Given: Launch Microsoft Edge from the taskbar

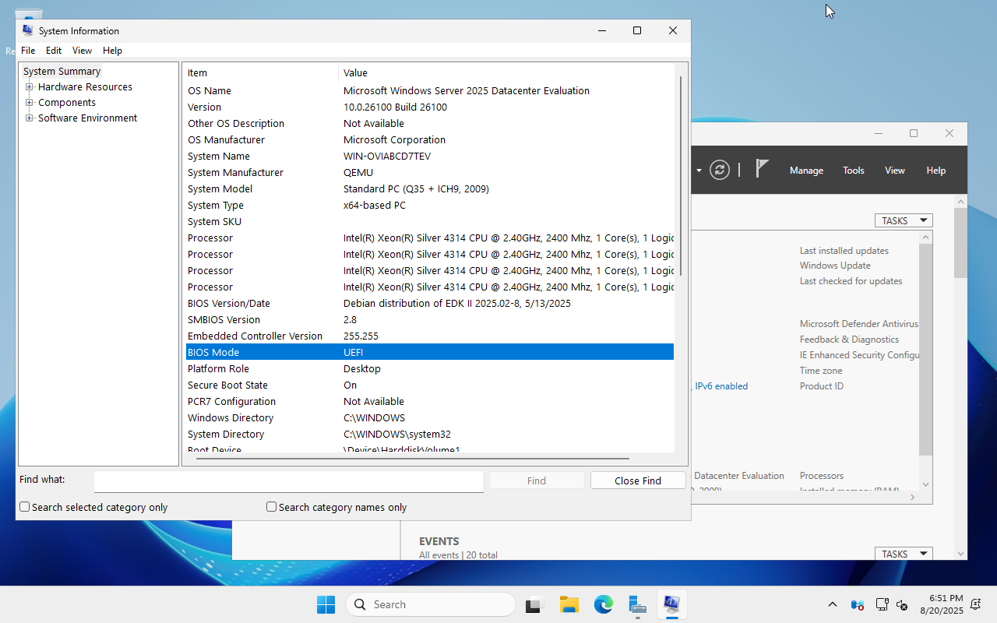Looking at the screenshot, I should pyautogui.click(x=604, y=604).
